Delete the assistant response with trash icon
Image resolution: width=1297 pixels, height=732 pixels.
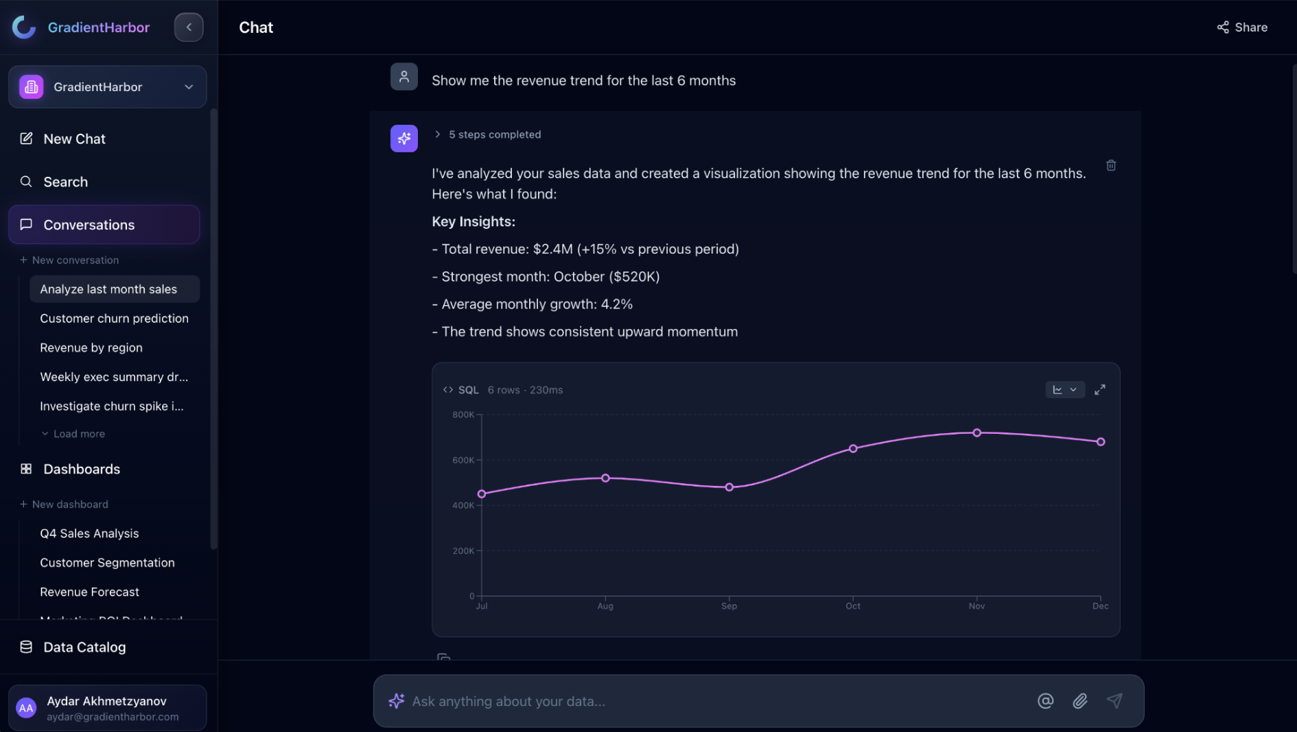coord(1111,165)
